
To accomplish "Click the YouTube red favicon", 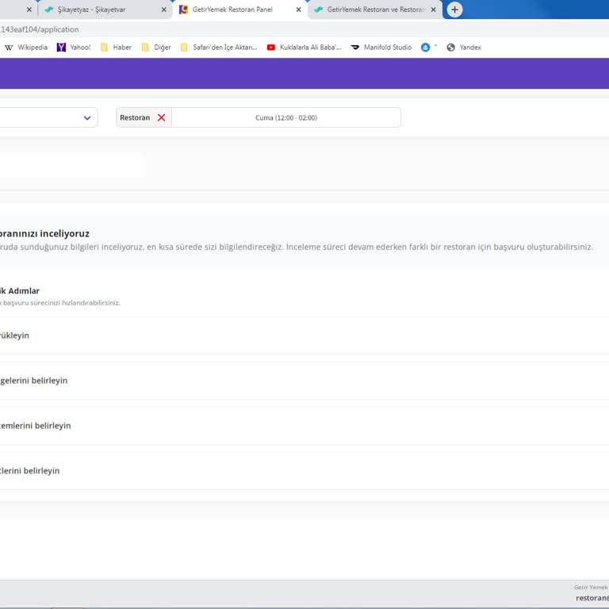I will click(x=271, y=48).
